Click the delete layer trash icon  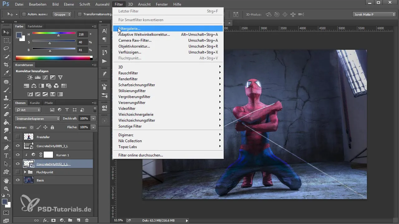point(87,220)
